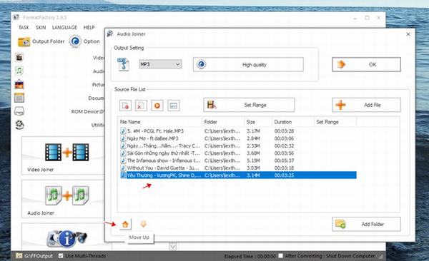Open the LANGUAGE menu
The image size is (429, 261).
64,27
